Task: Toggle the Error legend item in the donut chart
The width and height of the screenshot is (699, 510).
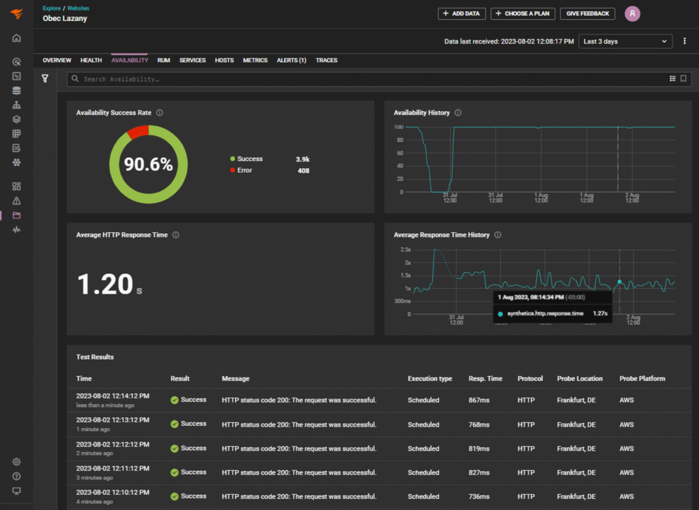Action: [x=241, y=170]
